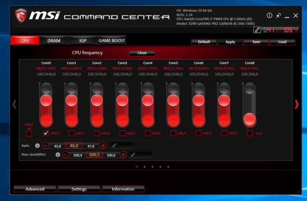This screenshot has width=307, height=201.
Task: Select the 46,0 Ratio value field
Action: [74, 146]
